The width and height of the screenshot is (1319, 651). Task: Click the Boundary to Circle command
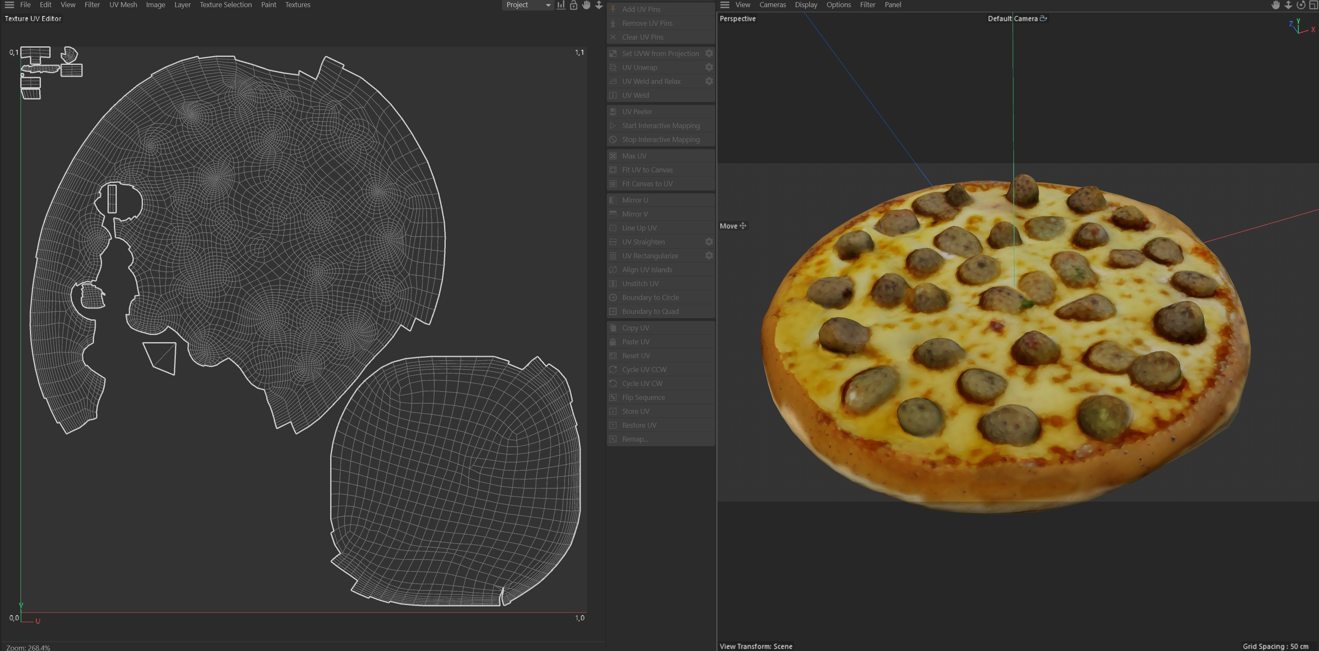click(x=650, y=297)
